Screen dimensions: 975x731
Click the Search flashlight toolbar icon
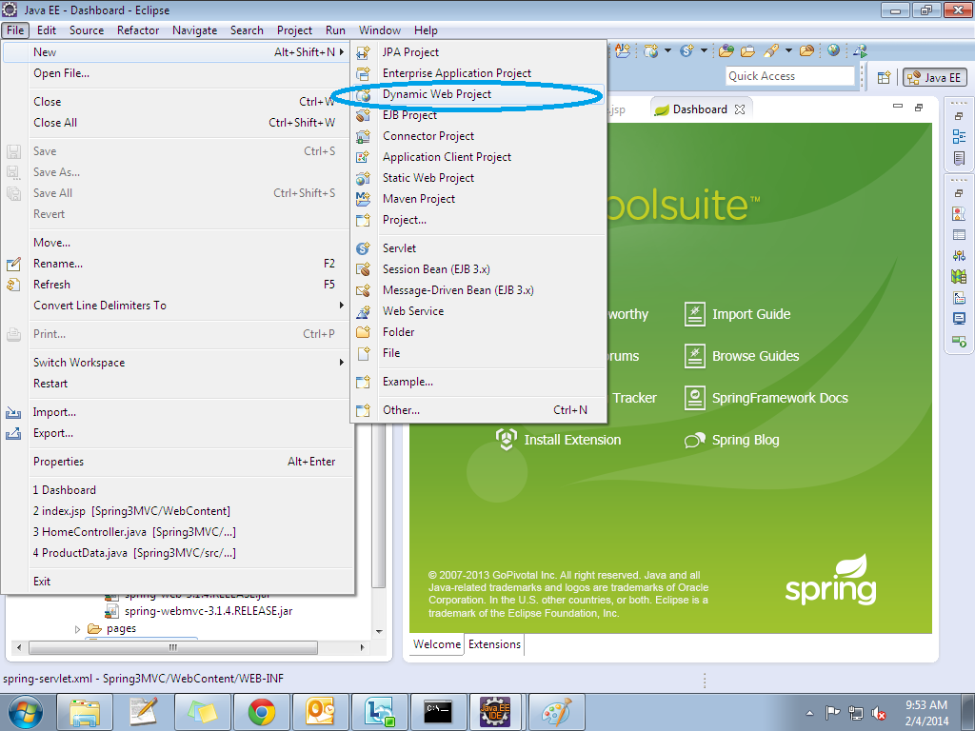(771, 51)
